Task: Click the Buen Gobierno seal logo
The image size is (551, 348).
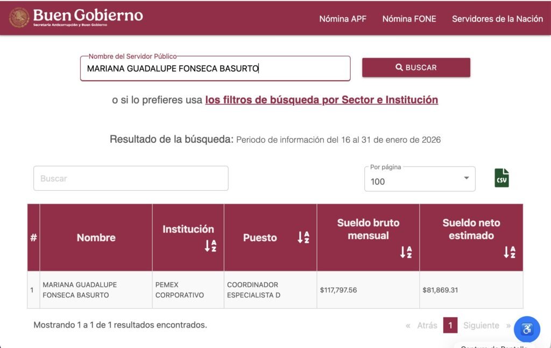Action: click(19, 17)
